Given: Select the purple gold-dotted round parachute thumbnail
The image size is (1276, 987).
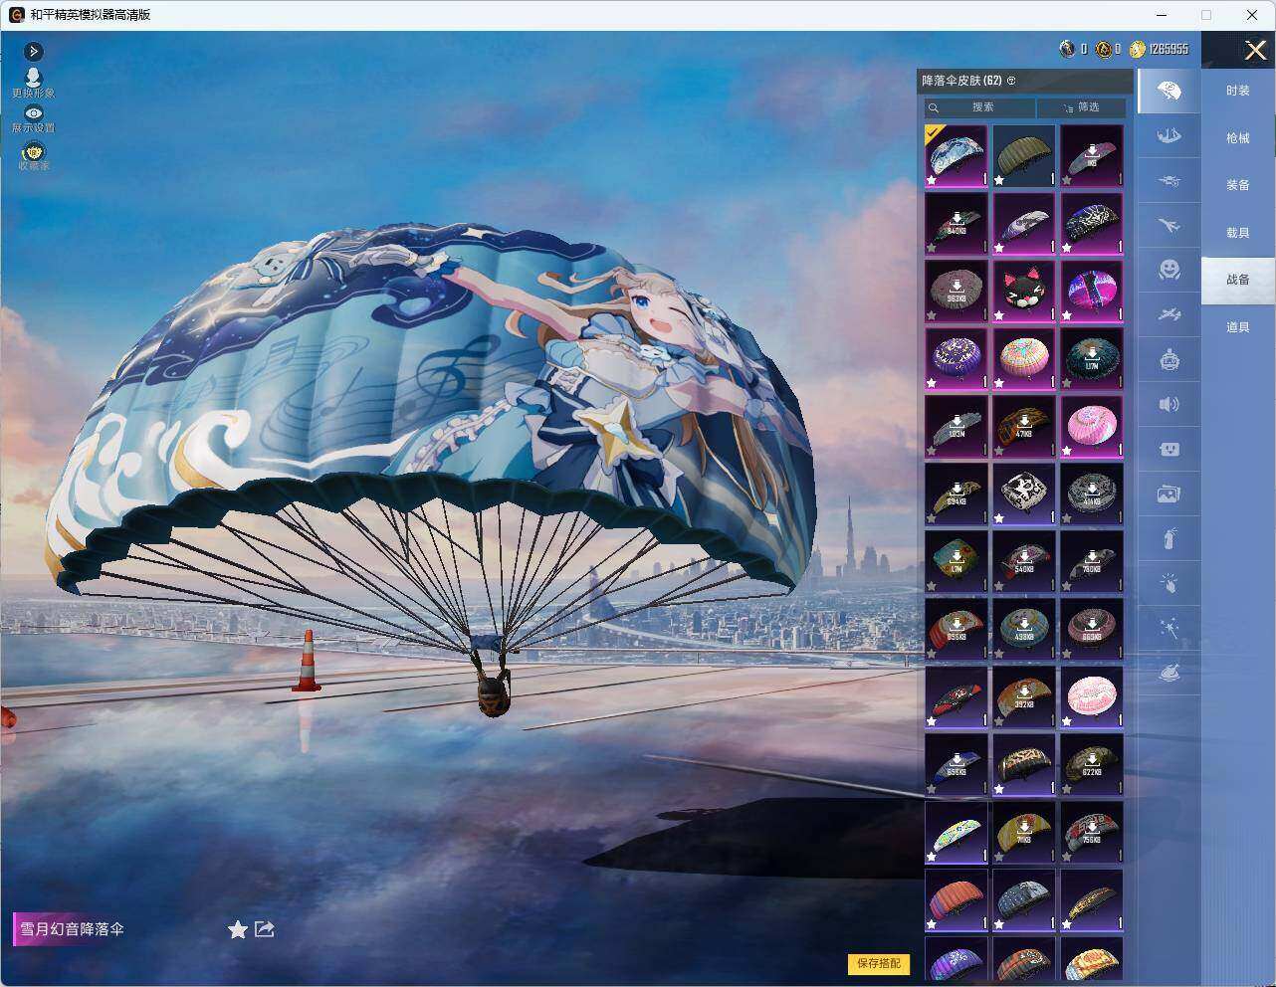Looking at the screenshot, I should click(957, 359).
